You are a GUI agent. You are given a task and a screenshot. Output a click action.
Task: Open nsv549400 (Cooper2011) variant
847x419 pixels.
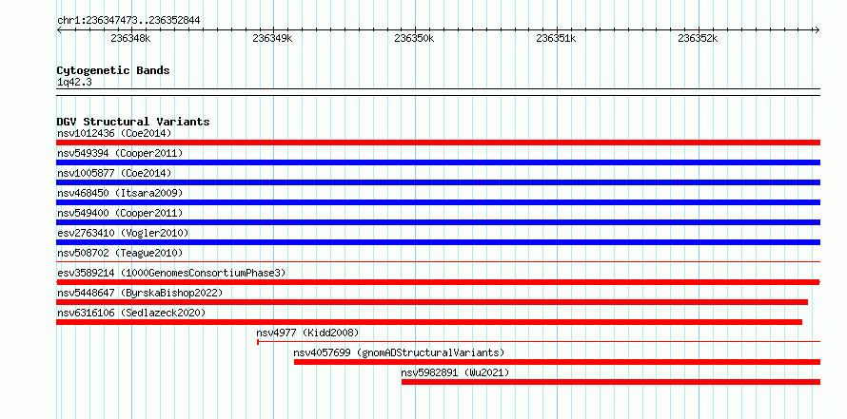(x=120, y=213)
